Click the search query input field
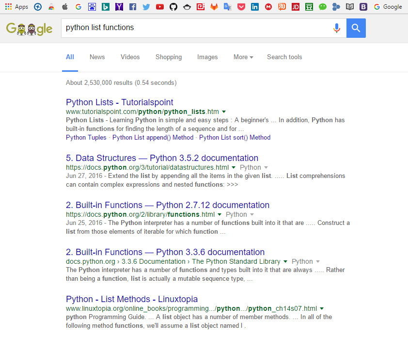This screenshot has height=337, width=408. point(194,28)
